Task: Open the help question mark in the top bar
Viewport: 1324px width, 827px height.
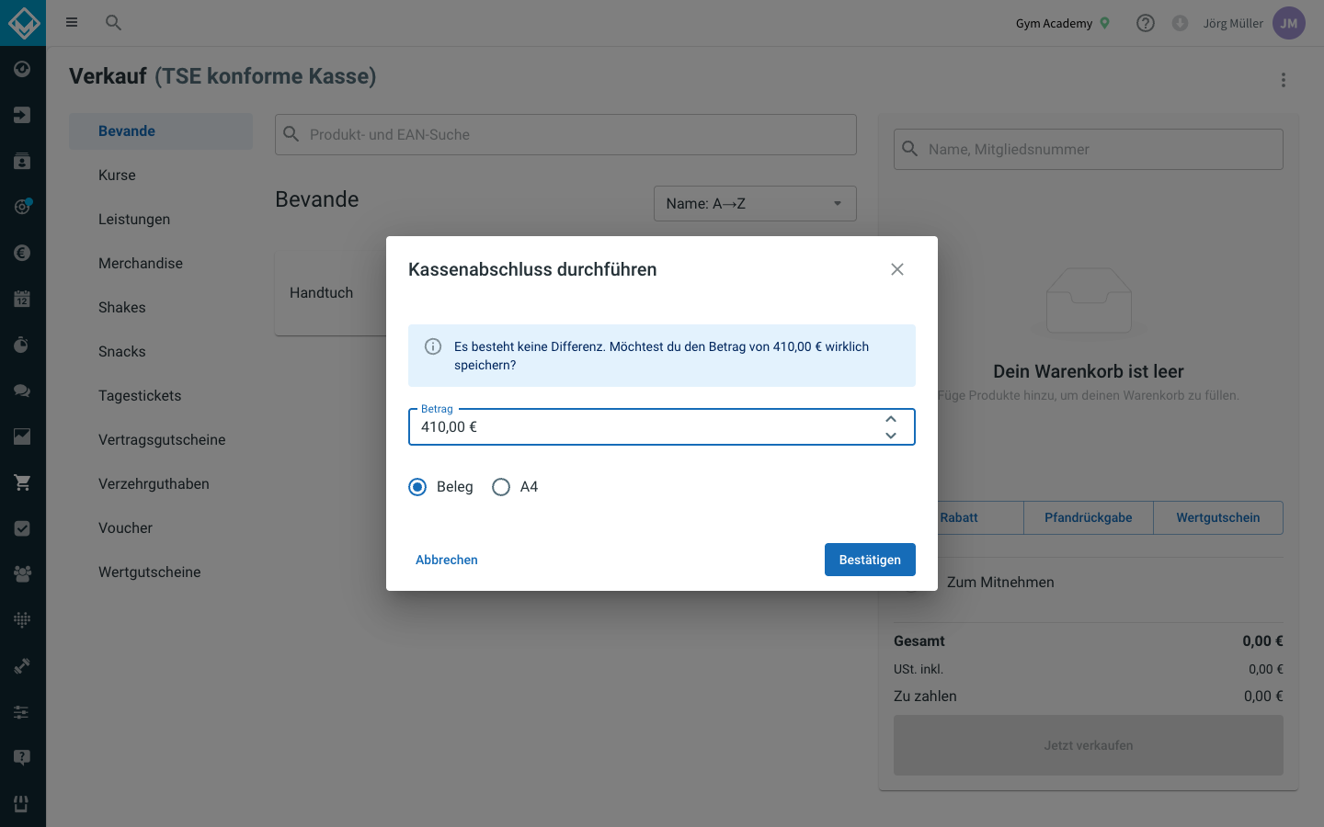Action: pyautogui.click(x=1146, y=23)
